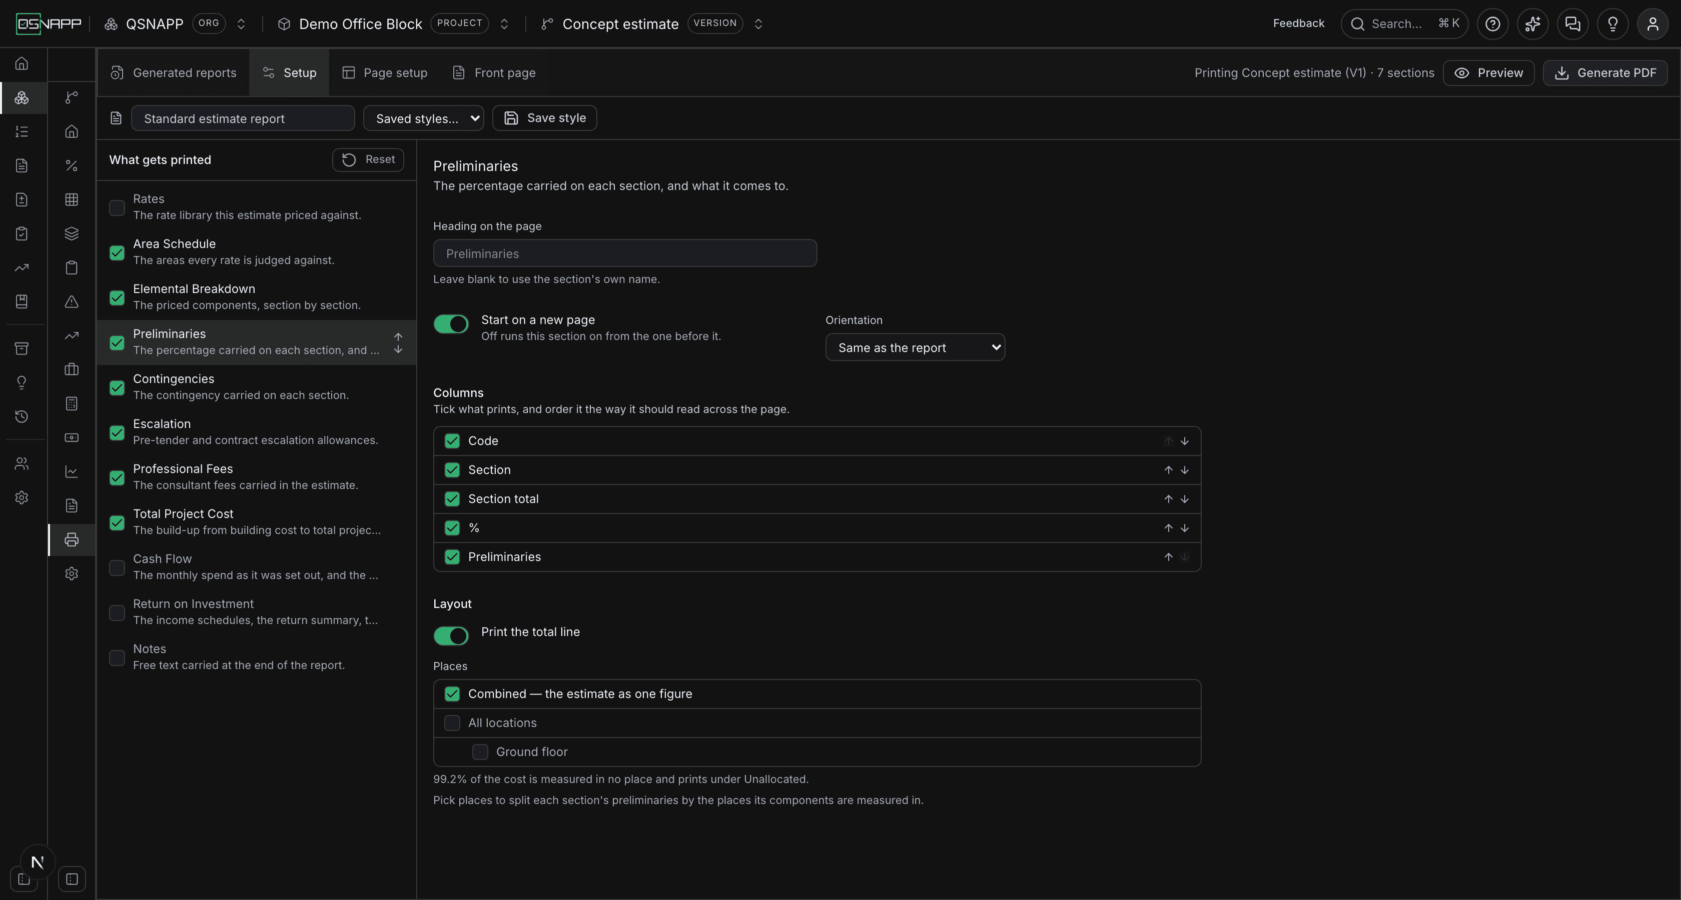Open the Page setup tab

tap(385, 72)
